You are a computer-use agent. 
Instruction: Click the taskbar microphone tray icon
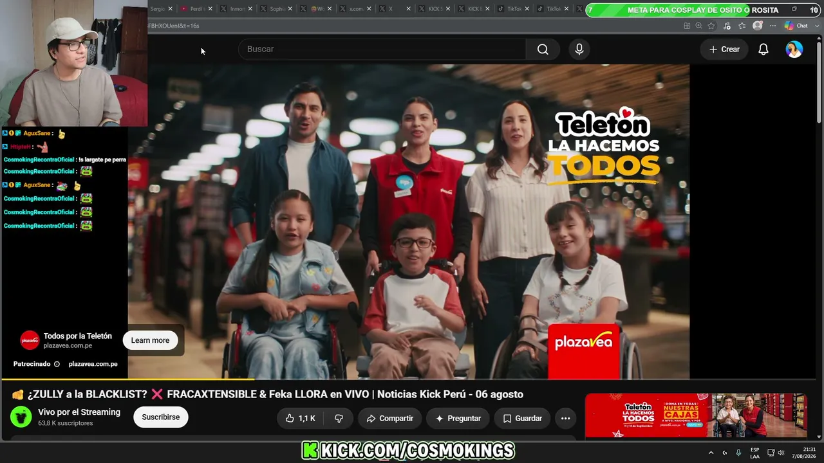point(738,453)
